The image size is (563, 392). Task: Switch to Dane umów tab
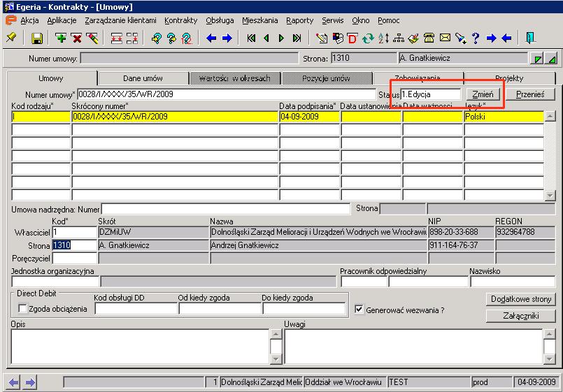[x=143, y=78]
